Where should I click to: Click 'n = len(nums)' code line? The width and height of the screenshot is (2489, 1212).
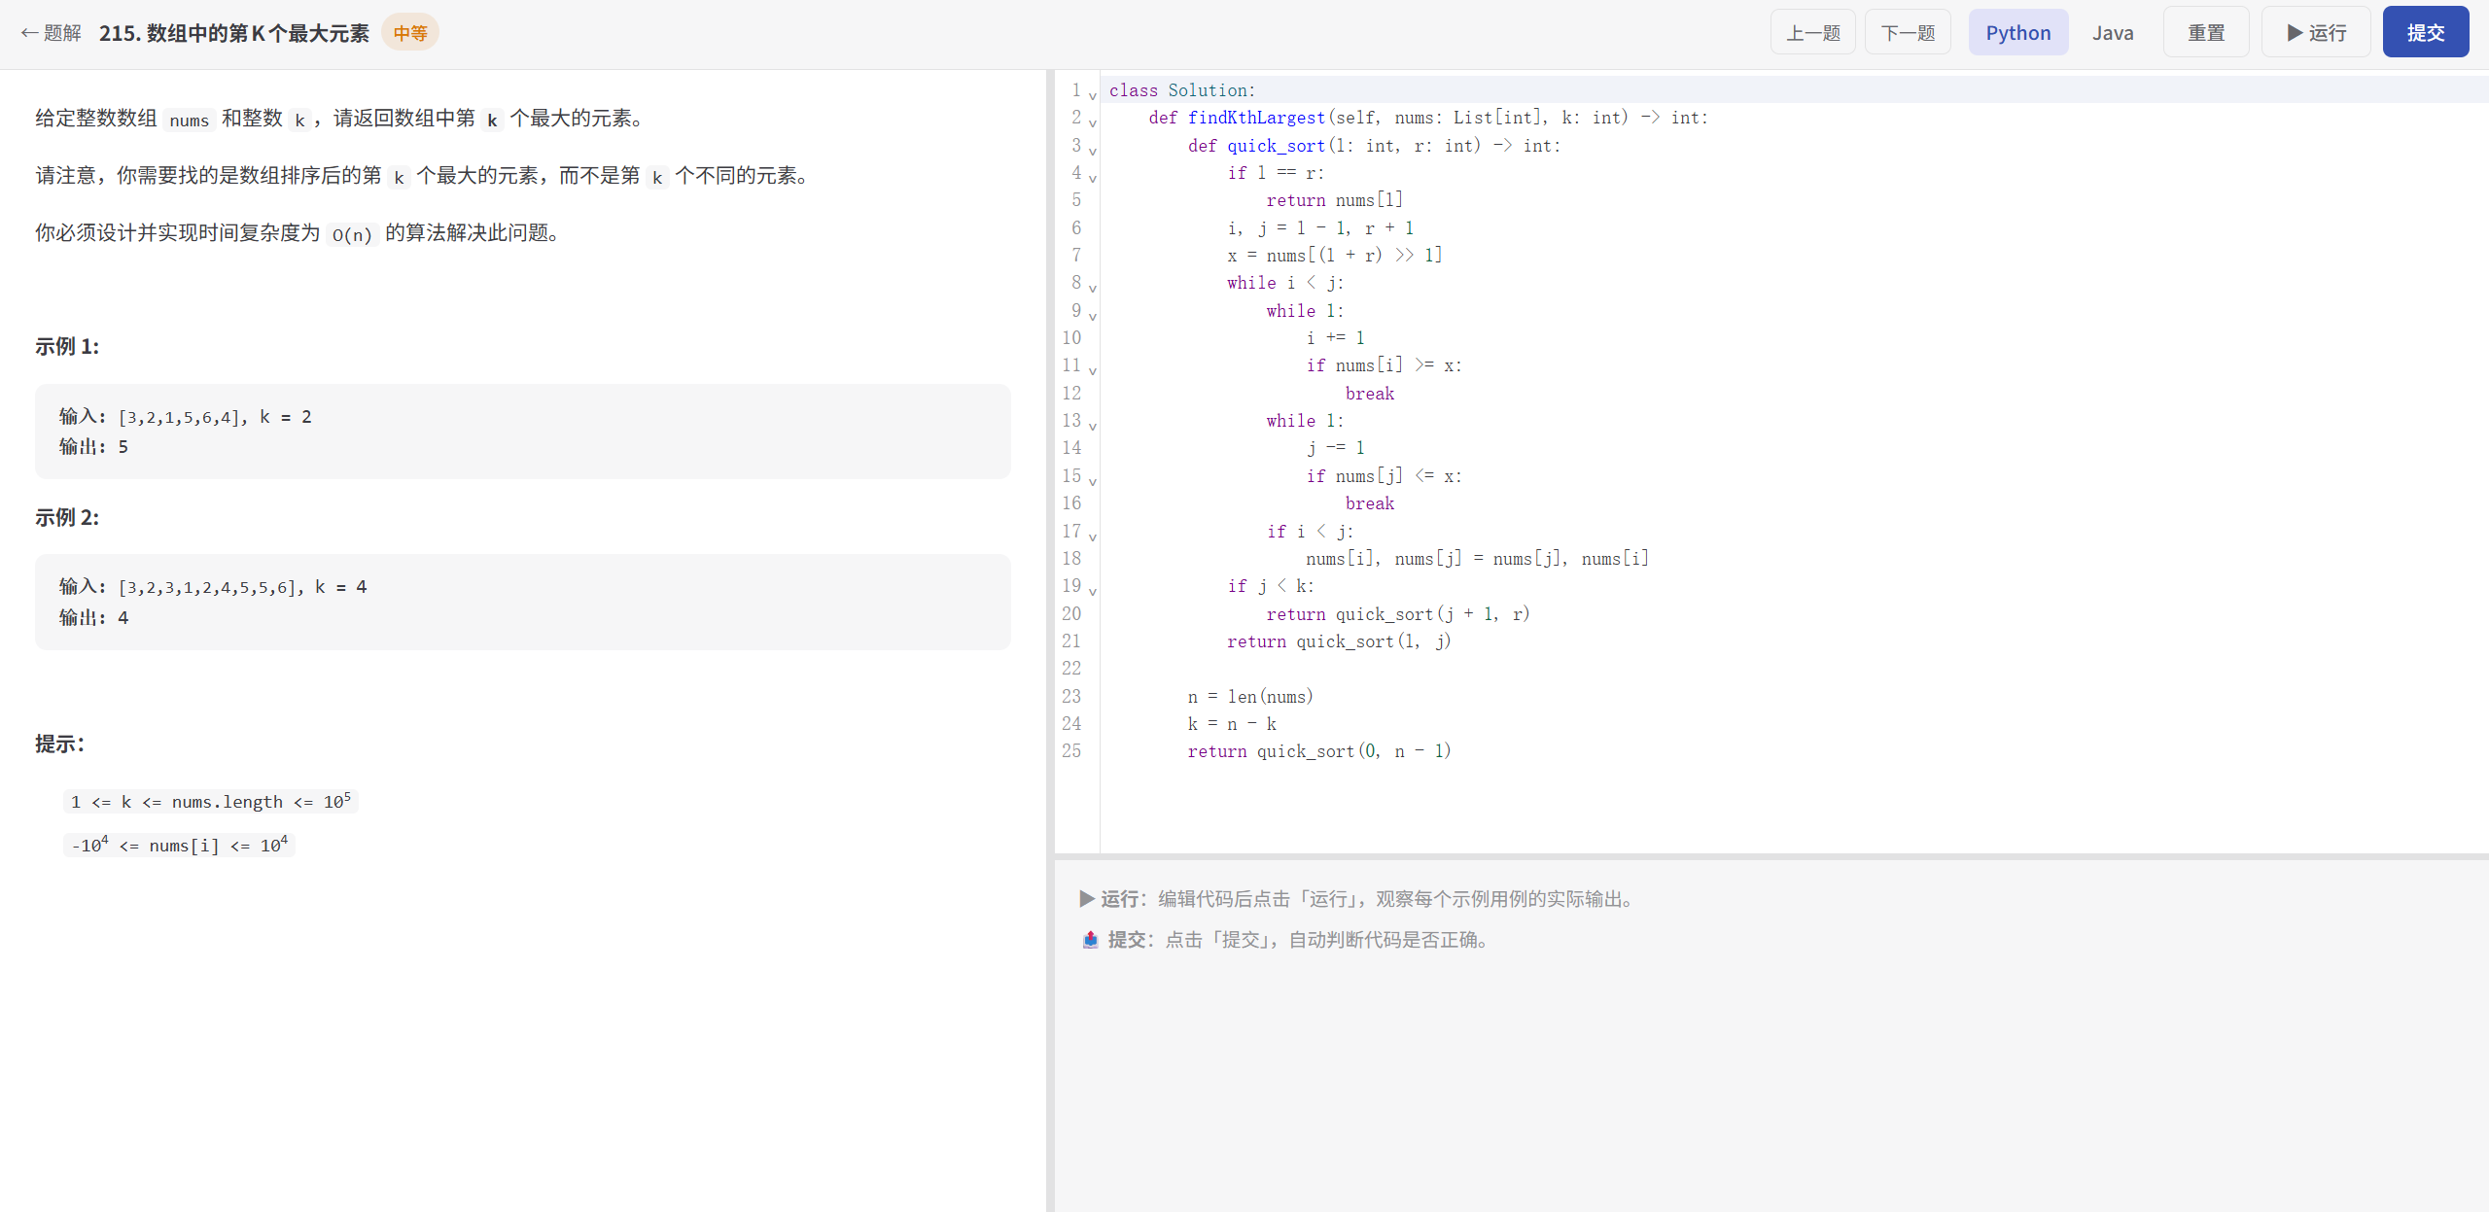click(x=1250, y=697)
